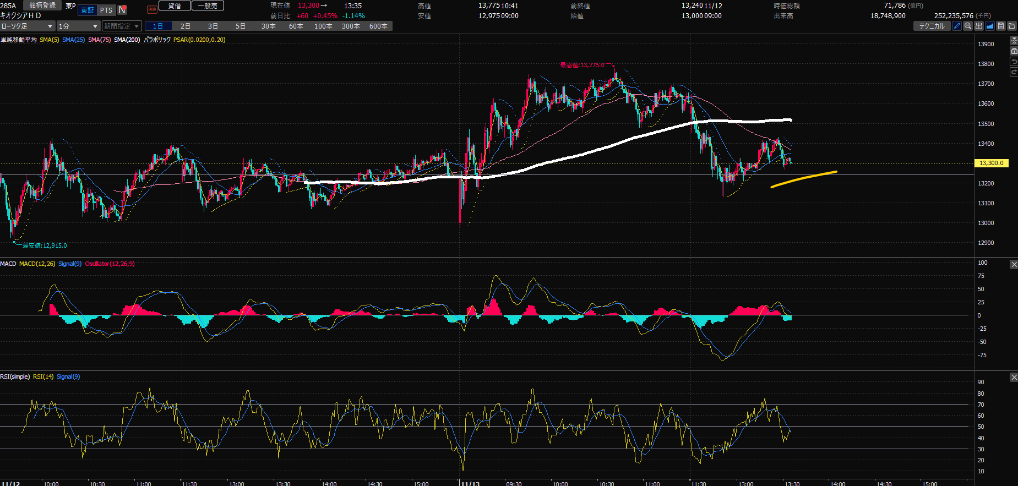This screenshot has height=486, width=1018.
Task: Select the pencil drawing tool
Action: (x=957, y=26)
